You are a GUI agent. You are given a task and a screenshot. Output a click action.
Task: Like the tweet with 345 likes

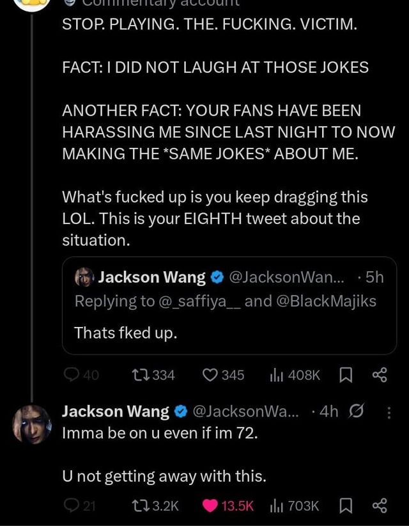point(210,375)
